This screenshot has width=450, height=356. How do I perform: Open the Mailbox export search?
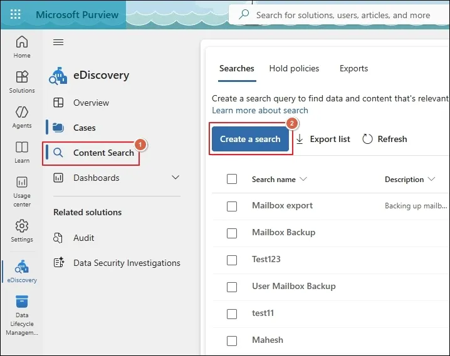pyautogui.click(x=283, y=205)
